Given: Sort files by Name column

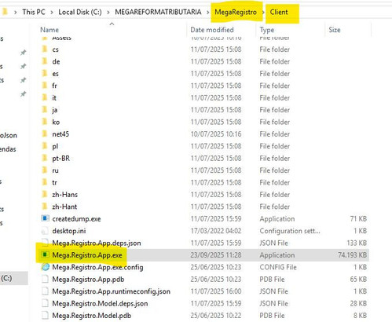Looking at the screenshot, I should pyautogui.click(x=49, y=30).
